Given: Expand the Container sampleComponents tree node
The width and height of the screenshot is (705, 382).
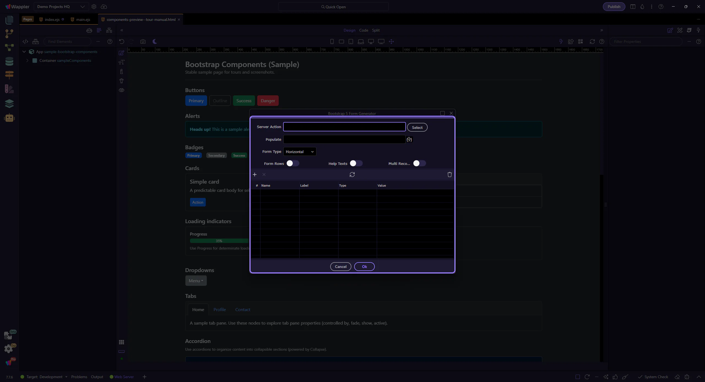Looking at the screenshot, I should [x=27, y=60].
